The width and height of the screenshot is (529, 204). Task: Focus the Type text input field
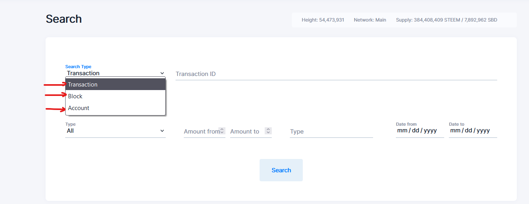point(331,132)
